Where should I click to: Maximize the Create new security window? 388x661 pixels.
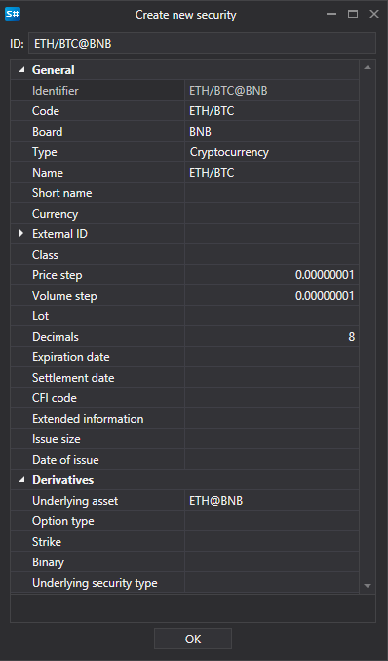pyautogui.click(x=353, y=14)
